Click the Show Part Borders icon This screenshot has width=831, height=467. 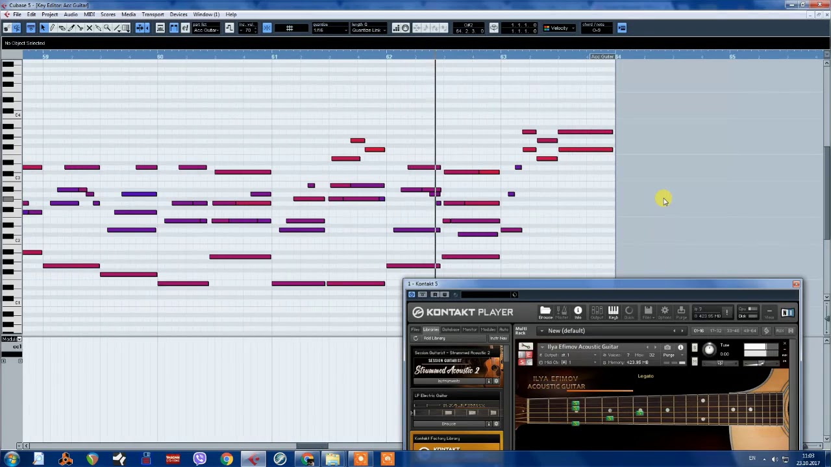click(174, 28)
